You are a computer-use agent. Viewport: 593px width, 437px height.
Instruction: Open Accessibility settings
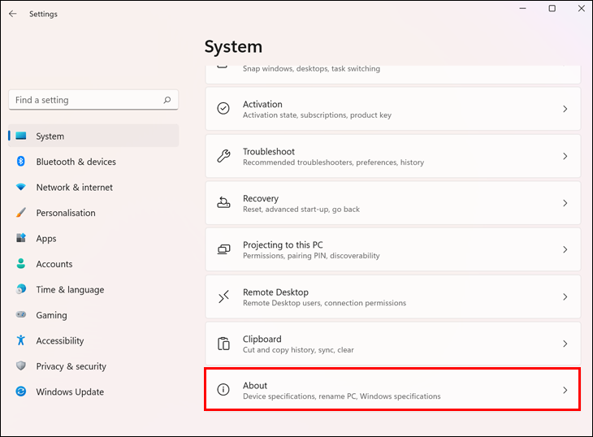[93, 340]
